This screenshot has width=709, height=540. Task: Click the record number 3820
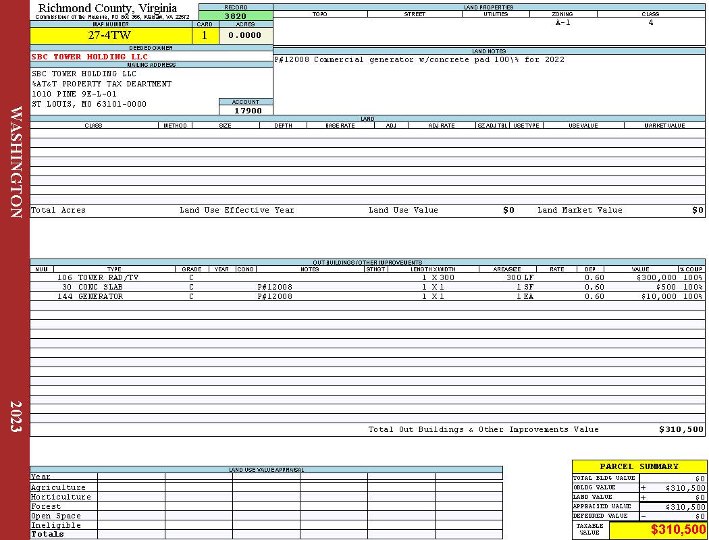pyautogui.click(x=236, y=16)
